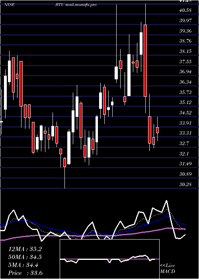Click the 36.34 price axis label
The width and height of the screenshot is (199, 279).
[185, 82]
